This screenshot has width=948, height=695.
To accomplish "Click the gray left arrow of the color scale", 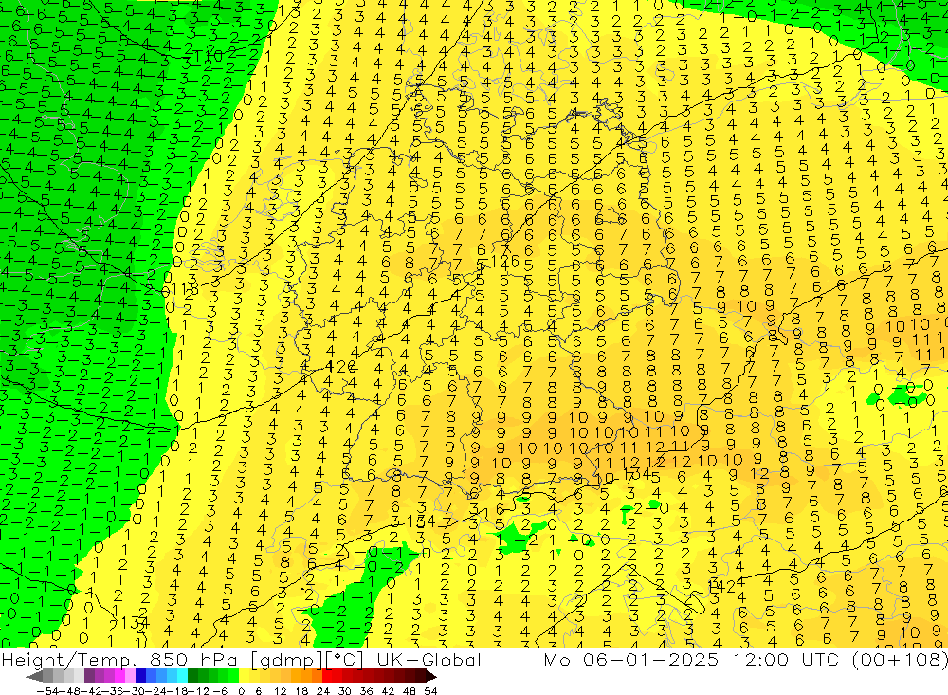I will (x=34, y=677).
